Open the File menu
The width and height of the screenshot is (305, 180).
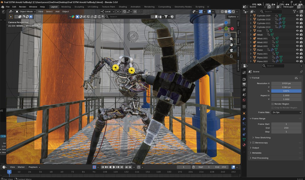pyautogui.click(x=8, y=7)
